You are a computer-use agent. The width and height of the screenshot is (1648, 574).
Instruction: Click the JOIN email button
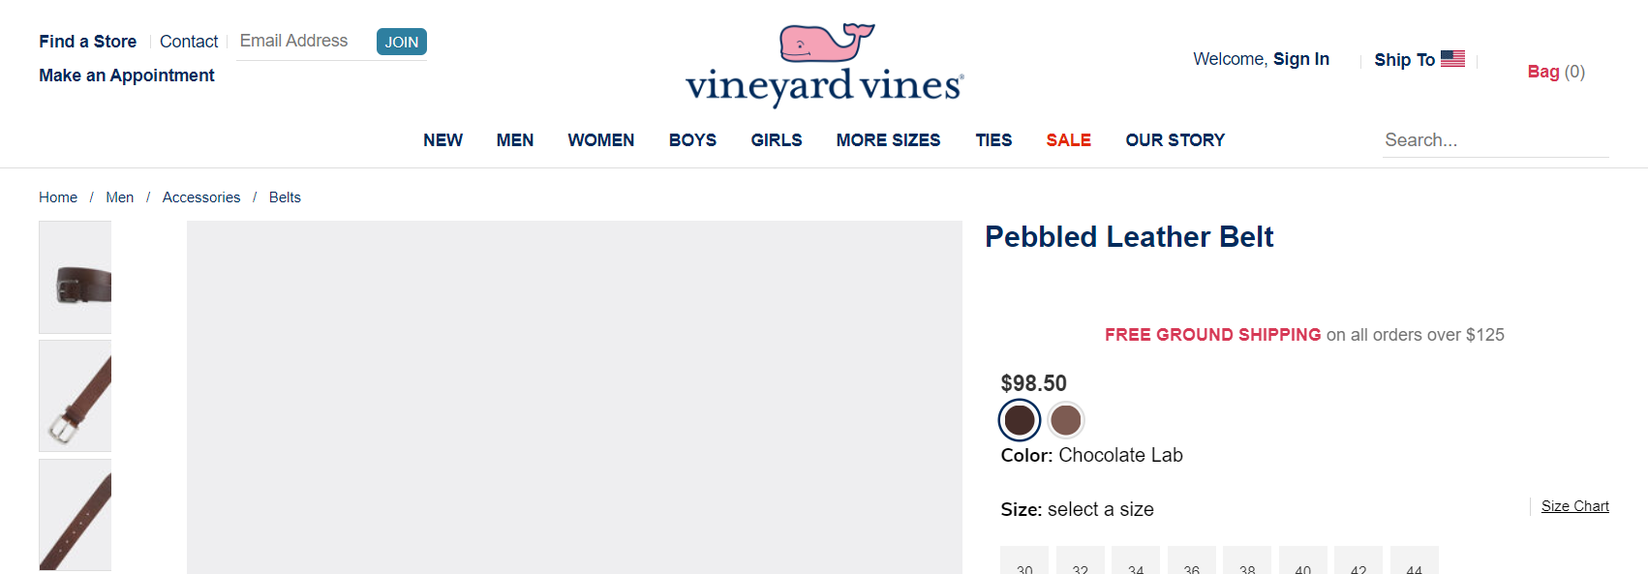(x=401, y=42)
